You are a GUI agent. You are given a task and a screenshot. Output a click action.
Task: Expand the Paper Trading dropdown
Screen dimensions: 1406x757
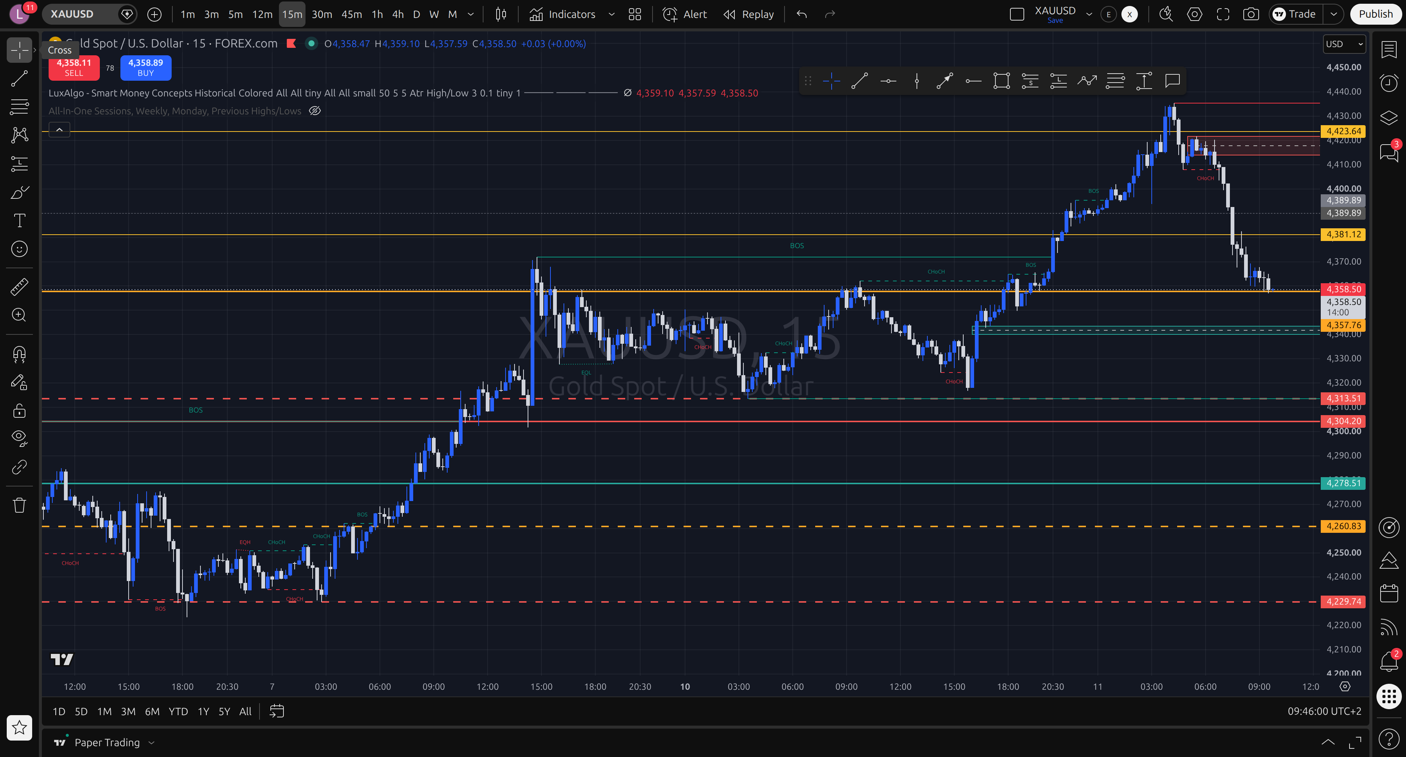pos(151,742)
